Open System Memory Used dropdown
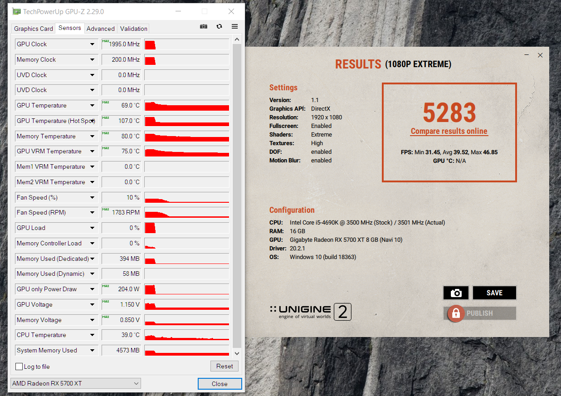This screenshot has width=561, height=396. pyautogui.click(x=93, y=350)
